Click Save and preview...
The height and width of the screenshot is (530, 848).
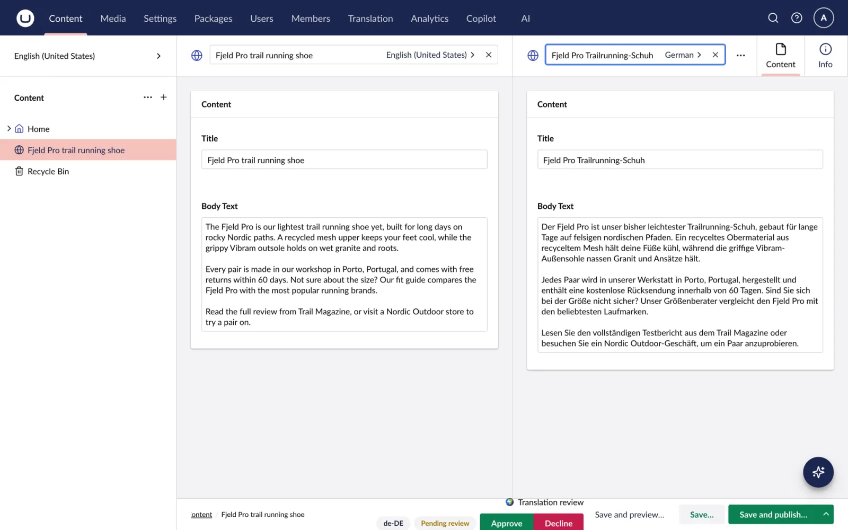(x=629, y=514)
